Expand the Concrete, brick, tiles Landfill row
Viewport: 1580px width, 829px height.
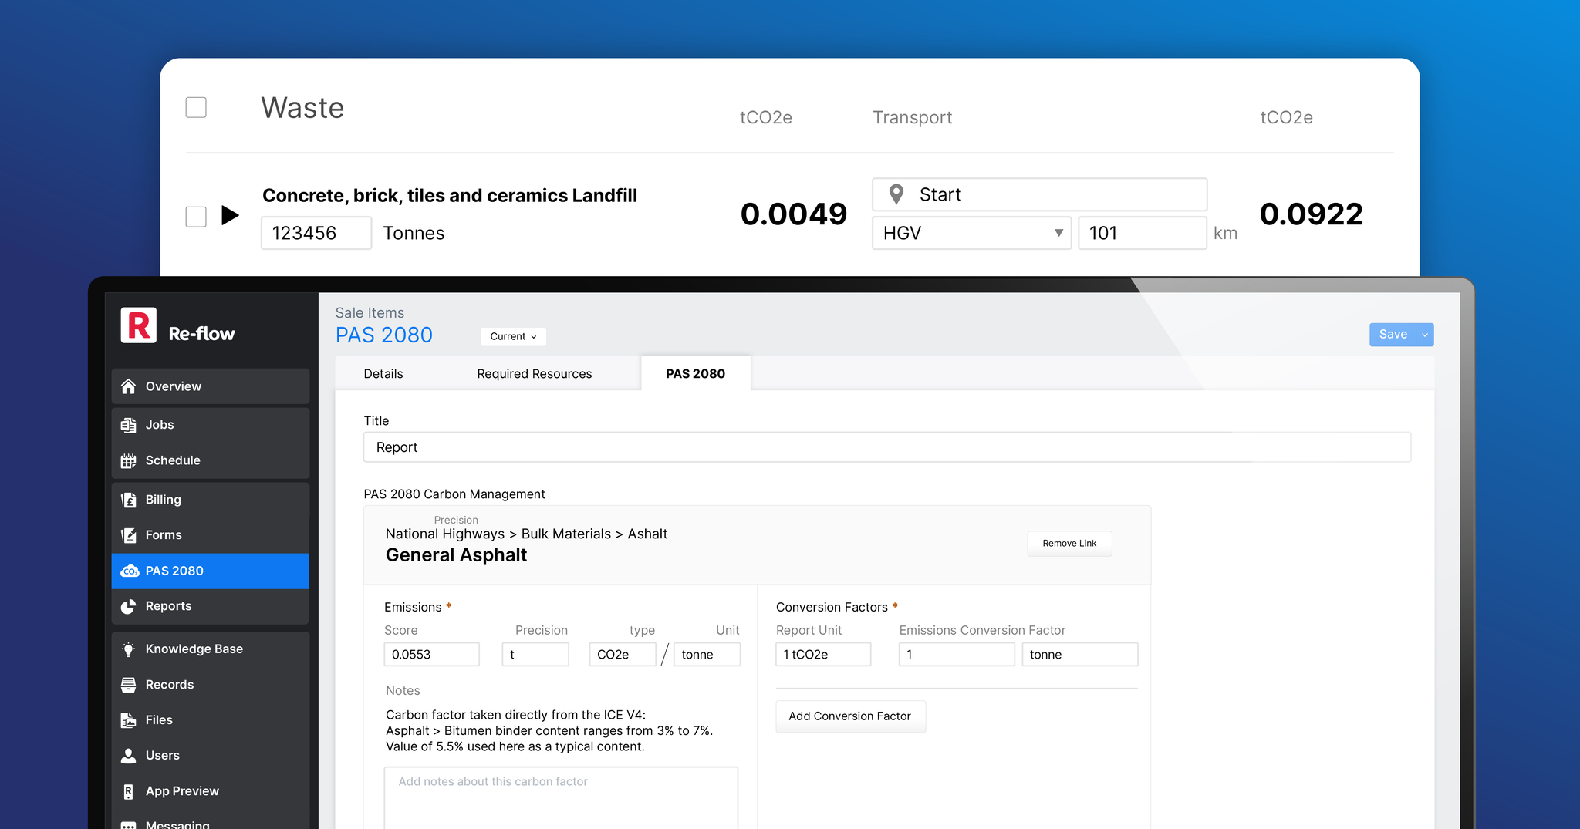point(230,215)
